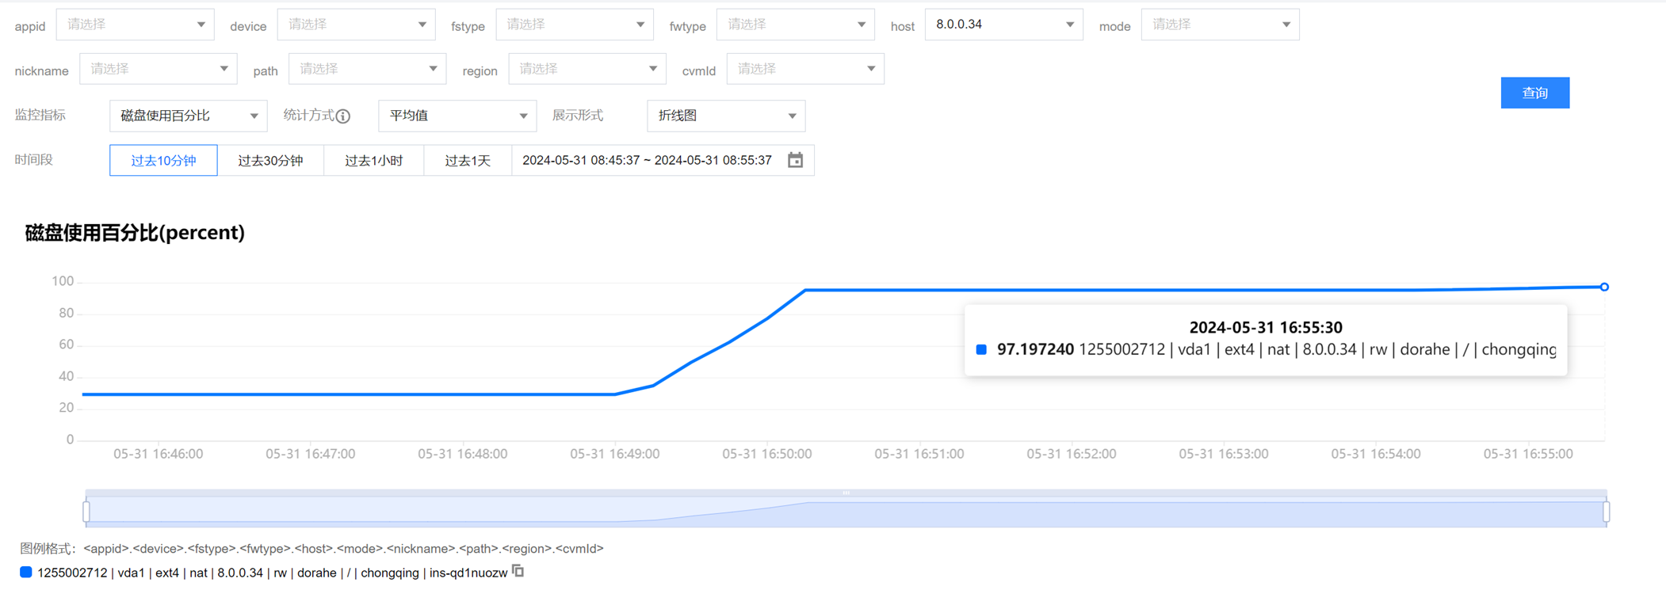Screen dimensions: 1666x590
Task: Select the 过去10分钟 time range
Action: [163, 161]
